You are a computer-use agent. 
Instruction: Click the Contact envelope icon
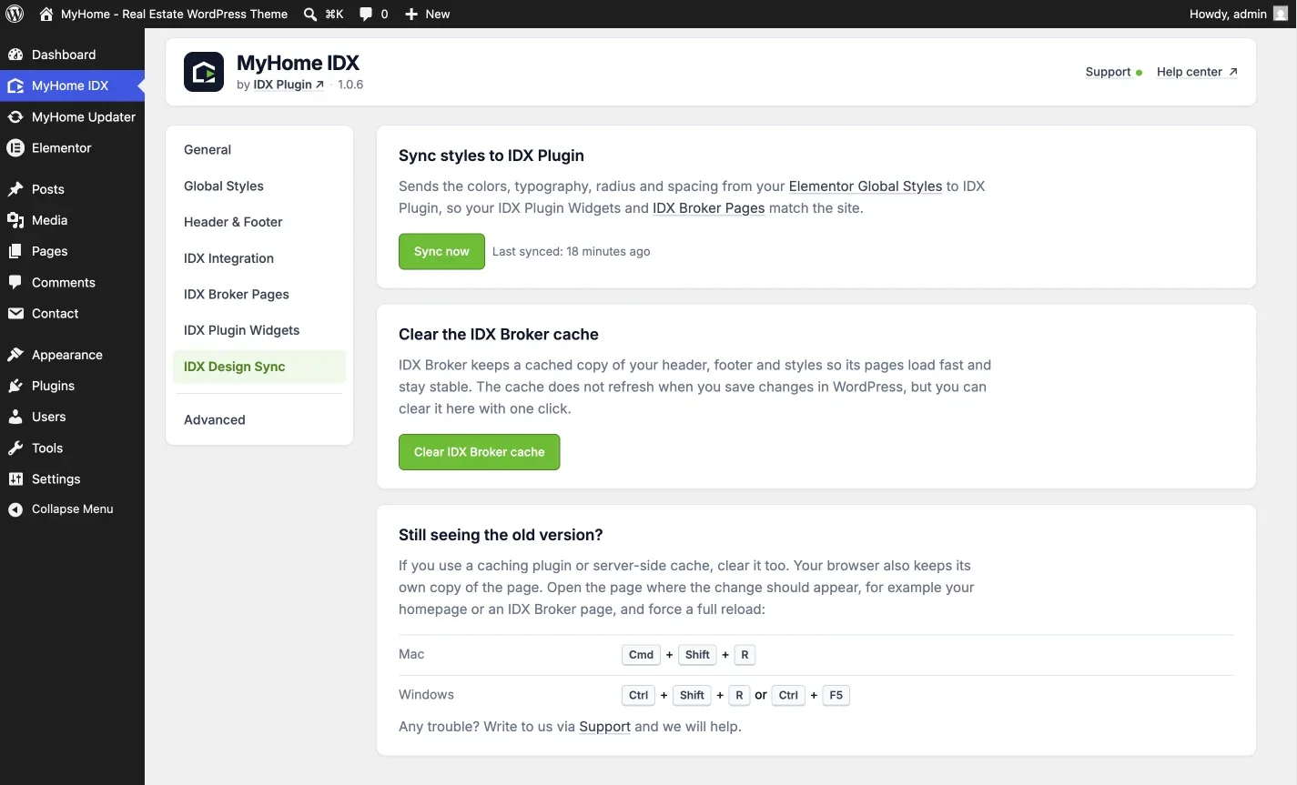15,313
